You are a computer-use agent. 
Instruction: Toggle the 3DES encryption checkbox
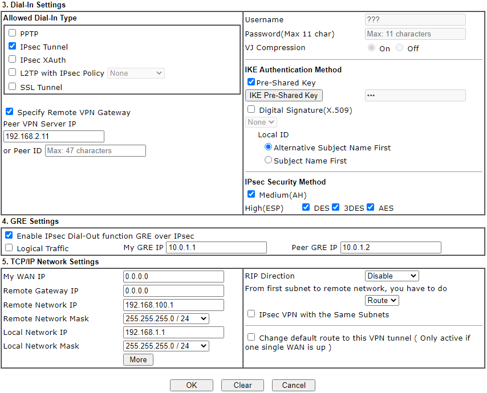(336, 207)
